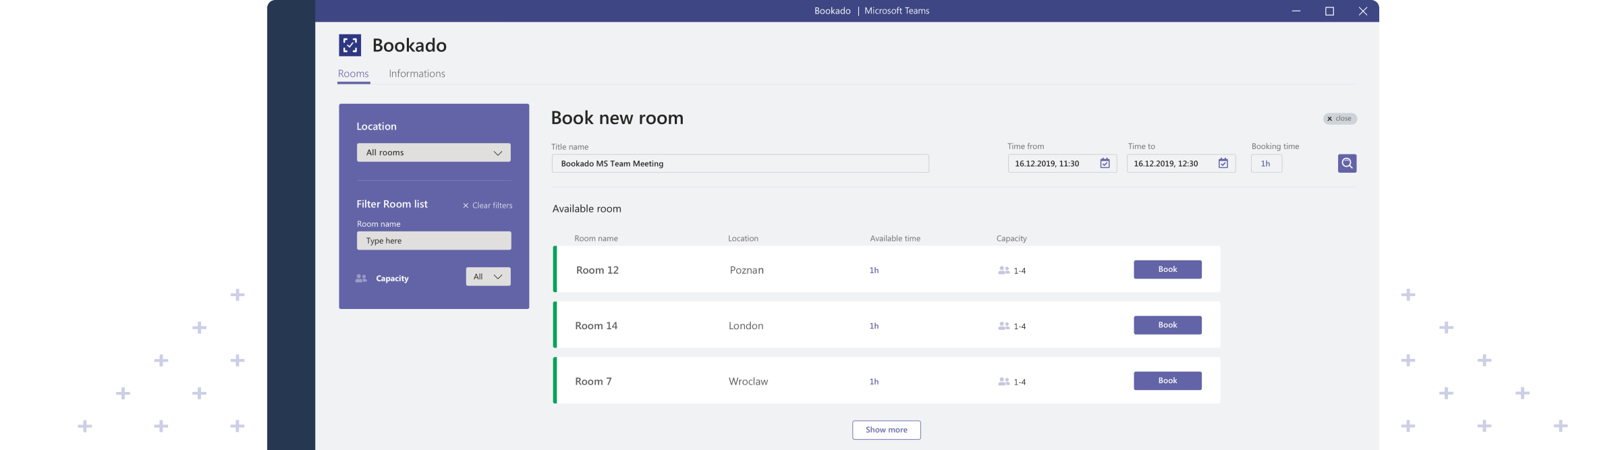Click the Room name filter input
Viewport: 1608px width, 450px height.
(x=434, y=241)
